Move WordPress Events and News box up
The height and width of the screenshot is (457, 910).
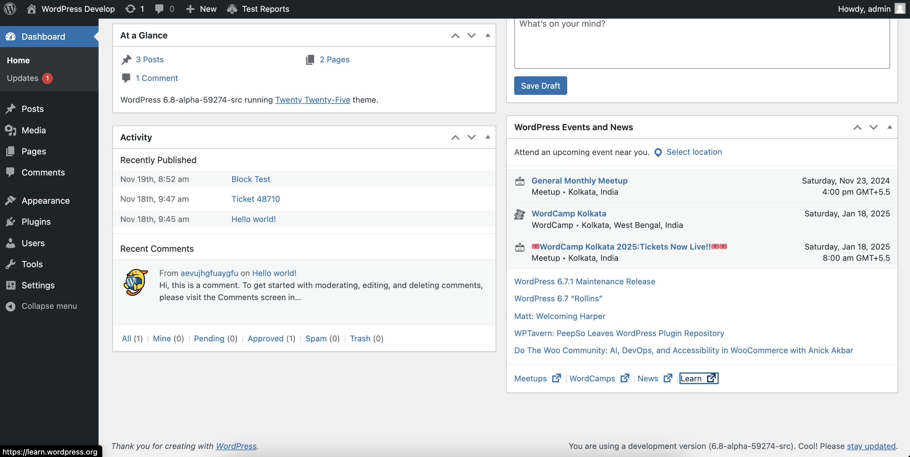pyautogui.click(x=857, y=127)
